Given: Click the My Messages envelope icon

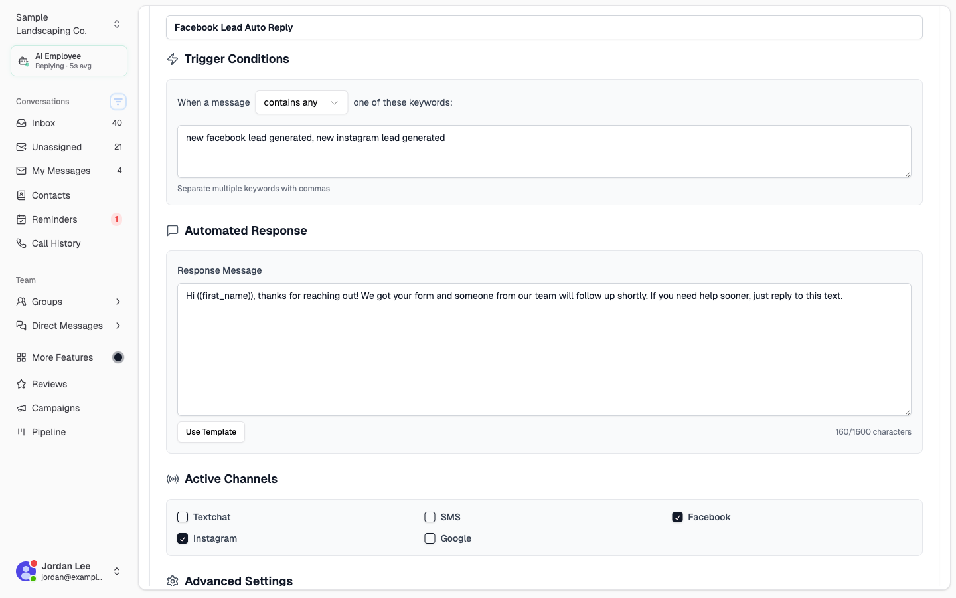Looking at the screenshot, I should point(21,171).
